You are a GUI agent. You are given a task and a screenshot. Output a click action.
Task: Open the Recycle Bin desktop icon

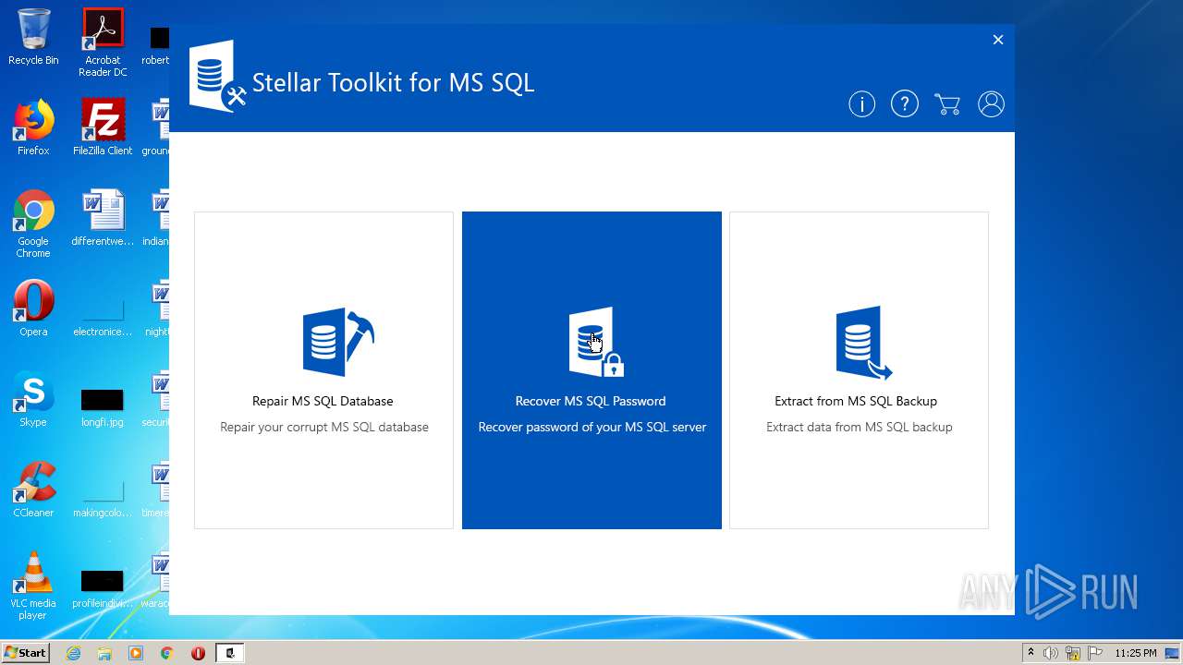point(33,38)
